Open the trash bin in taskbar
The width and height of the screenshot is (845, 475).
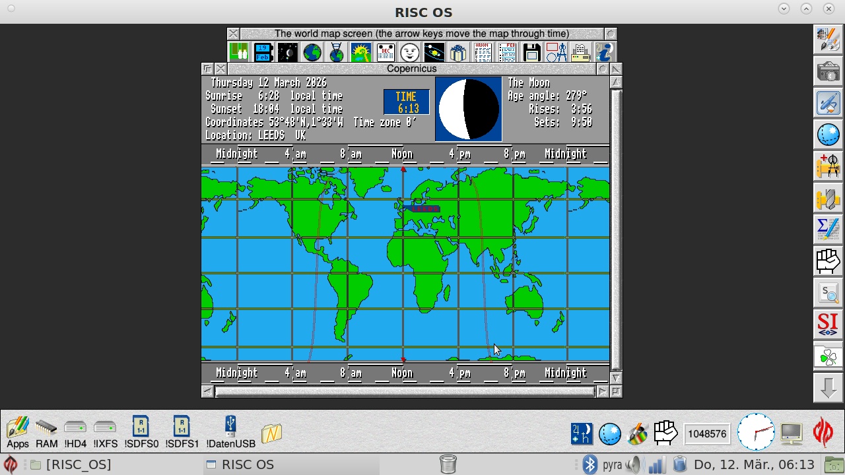[x=448, y=464]
